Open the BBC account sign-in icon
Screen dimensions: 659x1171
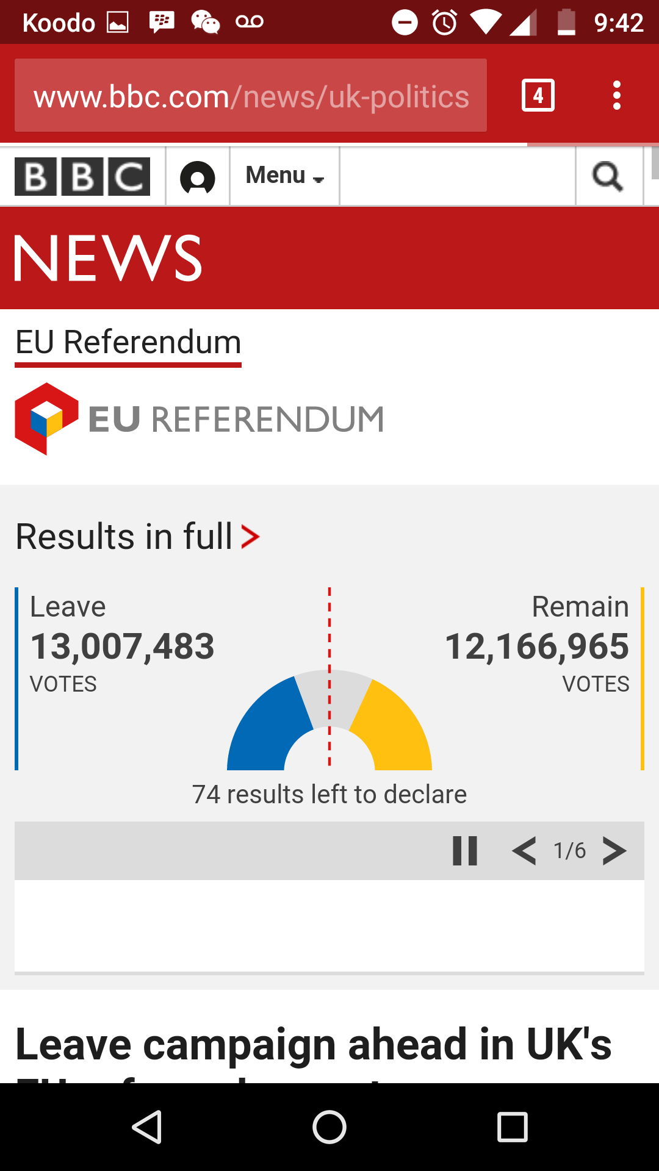[x=198, y=177]
